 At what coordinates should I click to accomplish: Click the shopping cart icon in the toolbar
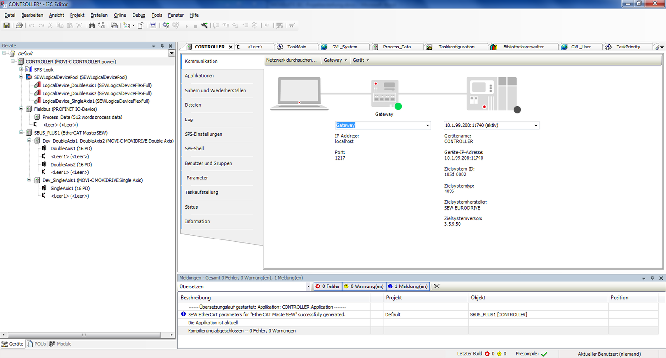[292, 25]
